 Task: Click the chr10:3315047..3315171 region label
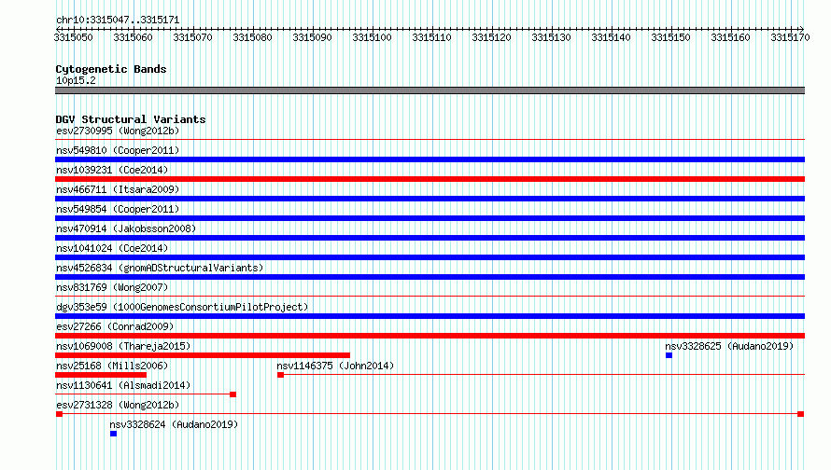[x=118, y=20]
